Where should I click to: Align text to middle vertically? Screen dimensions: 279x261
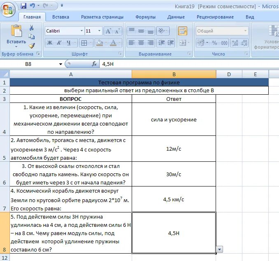141,31
